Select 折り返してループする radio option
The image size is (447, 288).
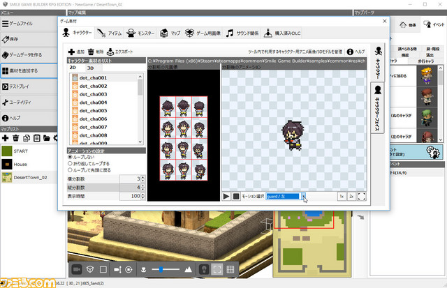(x=70, y=163)
